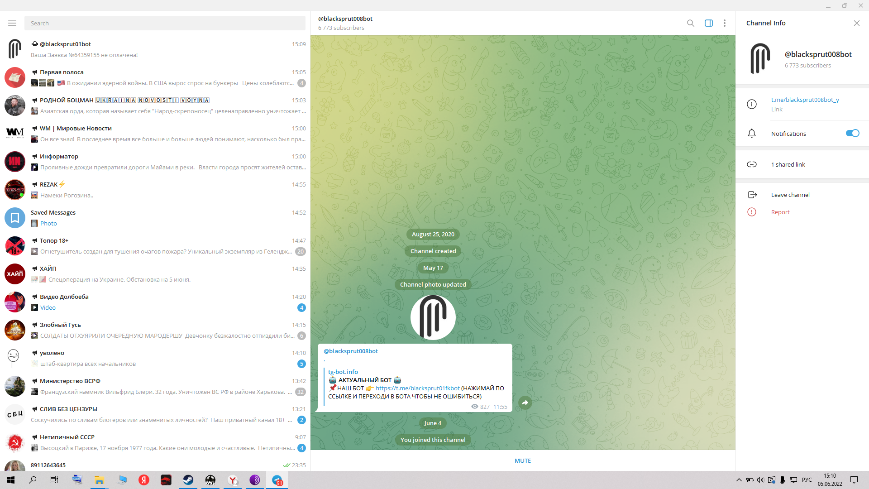Open Tor Browser purple icon on taskbar
Viewport: 869px width, 489px height.
pos(255,480)
